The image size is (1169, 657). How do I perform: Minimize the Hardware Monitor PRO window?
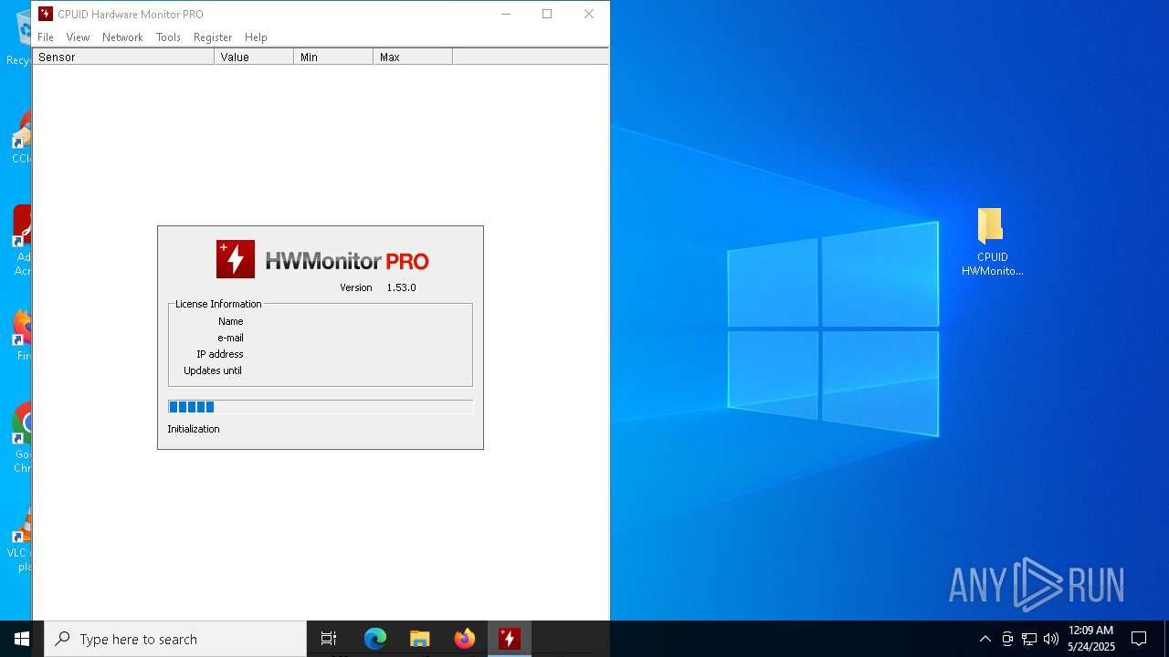click(506, 14)
